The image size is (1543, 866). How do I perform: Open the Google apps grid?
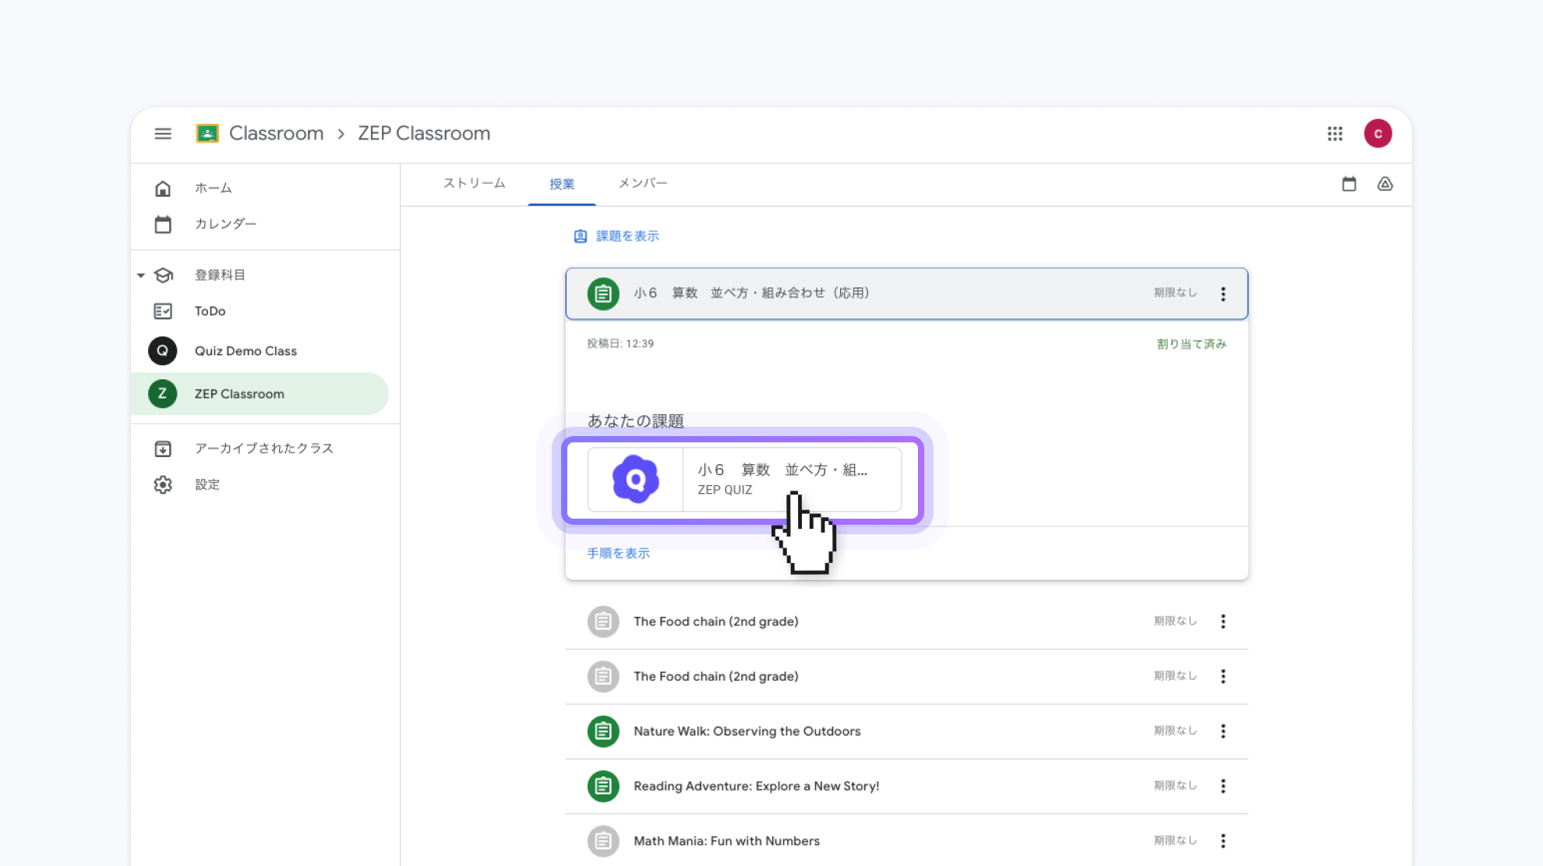point(1335,133)
